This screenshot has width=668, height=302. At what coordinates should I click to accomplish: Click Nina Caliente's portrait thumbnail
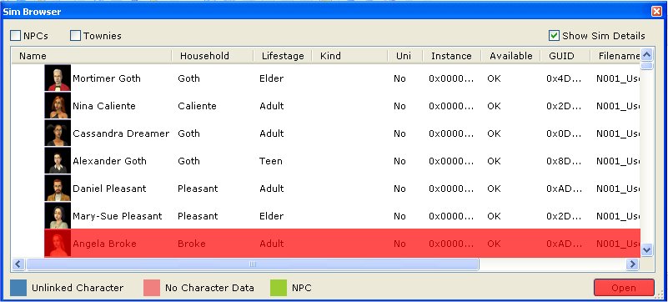click(x=58, y=106)
